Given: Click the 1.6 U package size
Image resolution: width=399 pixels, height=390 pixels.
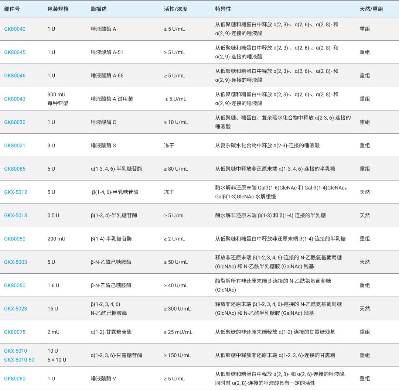Looking at the screenshot, I should point(53,285).
